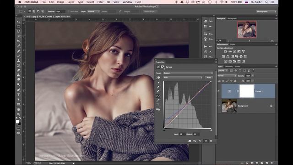Image resolution: width=293 pixels, height=165 pixels.
Task: Select the Eyedropper tool in toolbox
Action: (x=18, y=46)
